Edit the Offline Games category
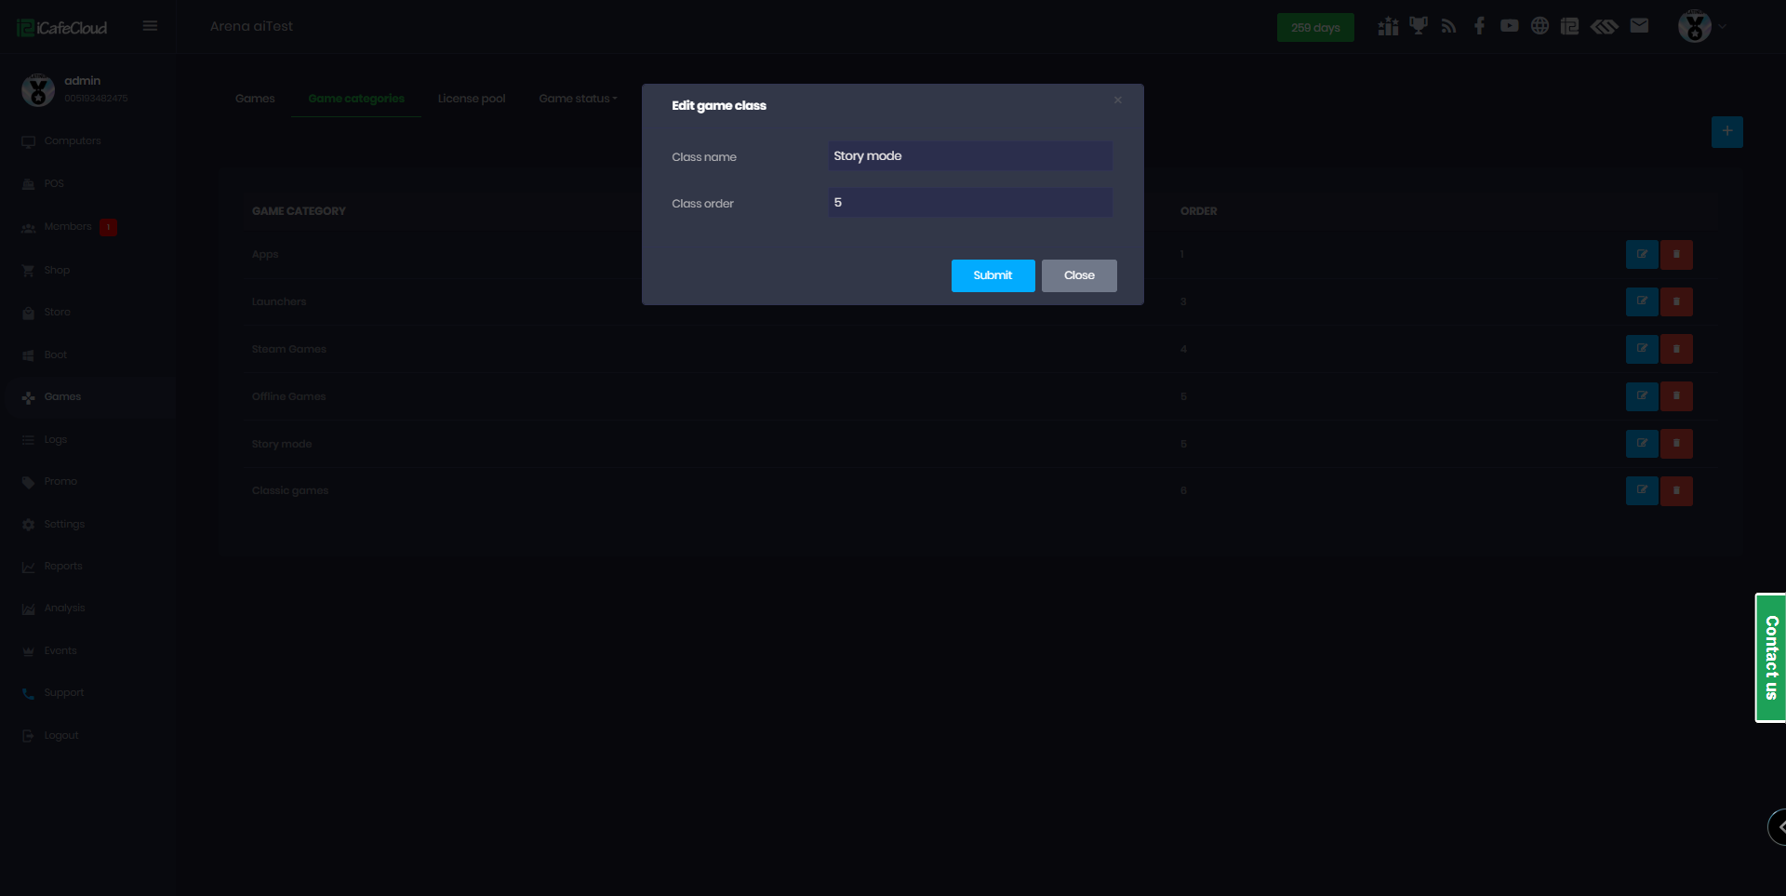The image size is (1786, 896). pyautogui.click(x=1642, y=396)
